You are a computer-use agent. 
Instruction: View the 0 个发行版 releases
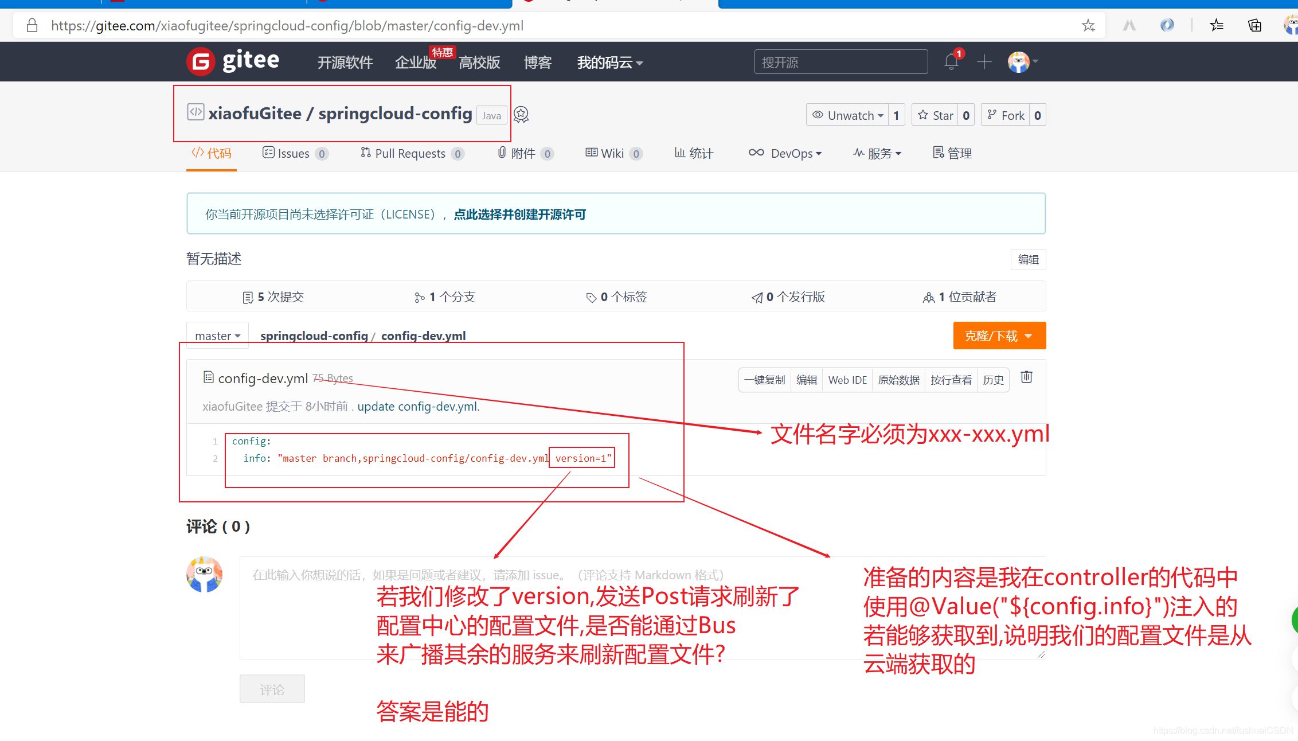coord(788,297)
